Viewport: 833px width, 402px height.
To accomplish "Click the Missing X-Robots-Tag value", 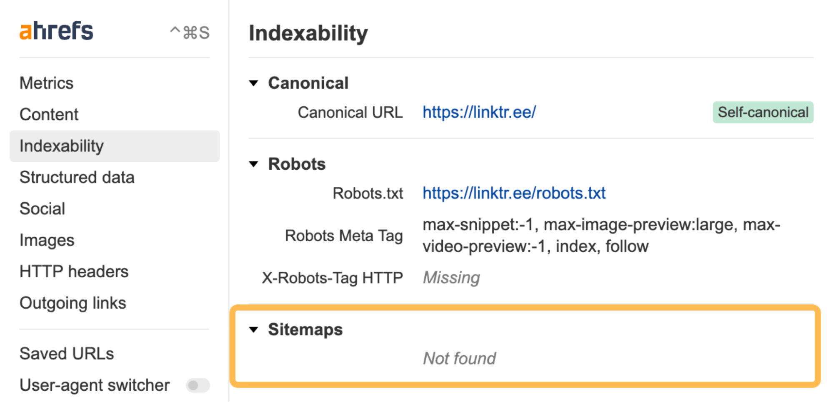I will point(451,277).
